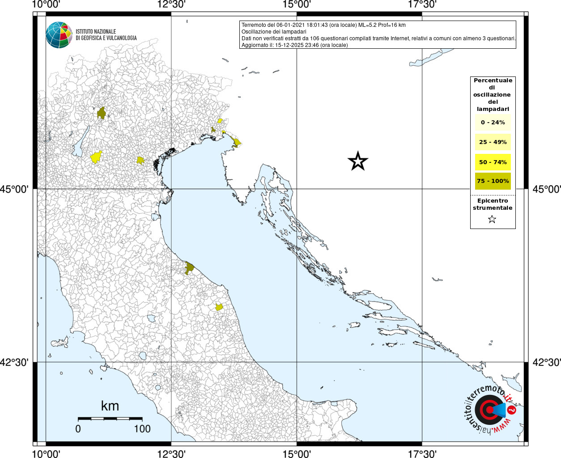Select the 50 - 74% legend swatch
The height and width of the screenshot is (458, 561).
(x=493, y=162)
